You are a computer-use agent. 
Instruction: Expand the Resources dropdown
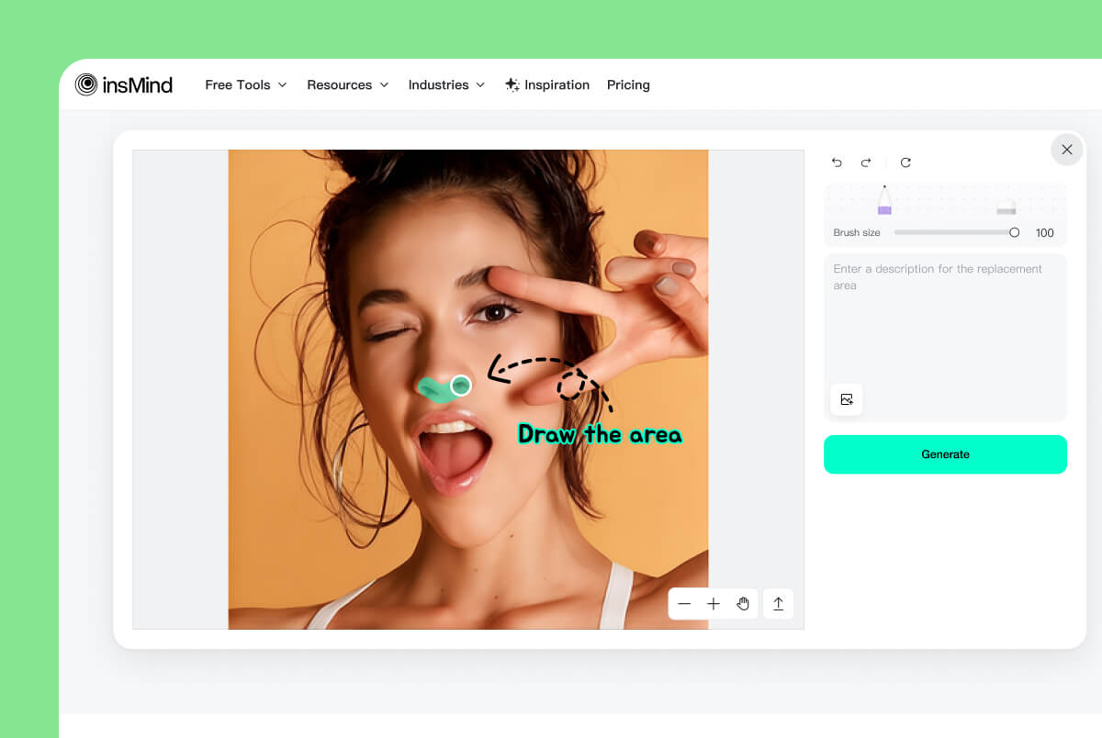[348, 84]
